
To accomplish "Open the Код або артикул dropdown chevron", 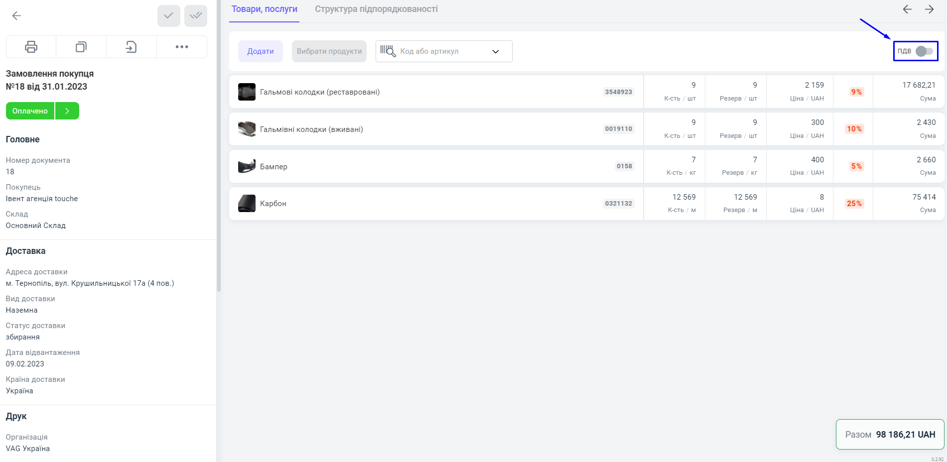I will (496, 51).
